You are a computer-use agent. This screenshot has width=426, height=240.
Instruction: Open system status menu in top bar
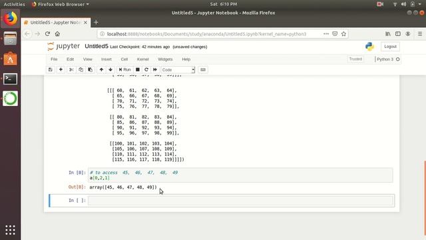[407, 4]
